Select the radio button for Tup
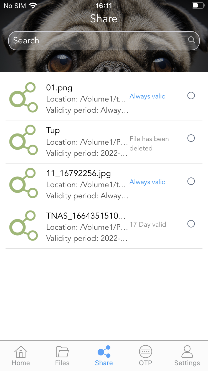This screenshot has width=208, height=371. [x=191, y=138]
